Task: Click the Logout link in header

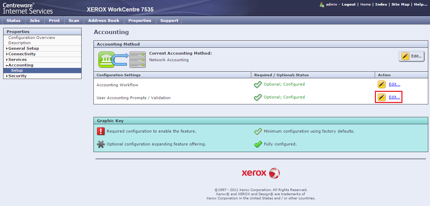Action: [348, 5]
